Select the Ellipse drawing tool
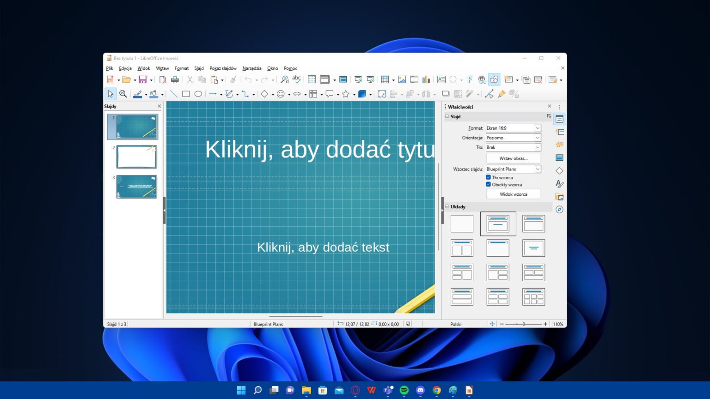This screenshot has height=399, width=710. (198, 94)
